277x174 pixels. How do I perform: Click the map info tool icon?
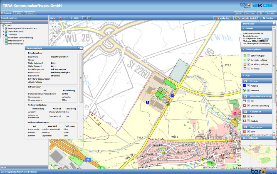click(60, 18)
